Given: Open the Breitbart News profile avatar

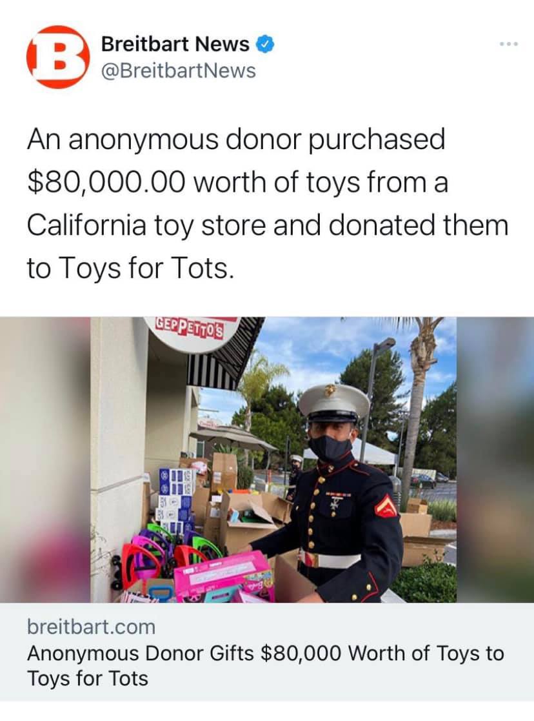Looking at the screenshot, I should [57, 57].
